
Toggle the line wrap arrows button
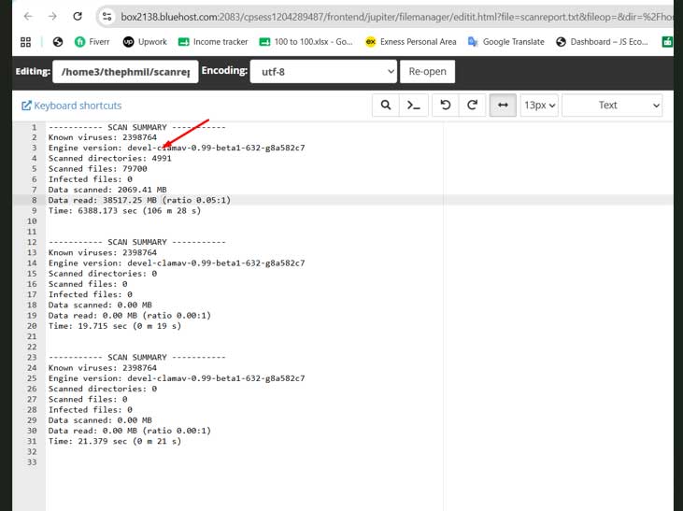(503, 105)
